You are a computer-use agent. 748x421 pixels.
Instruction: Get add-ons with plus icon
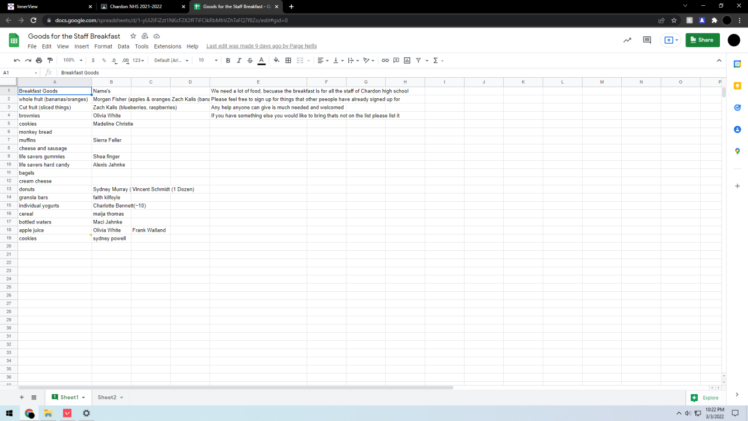[737, 186]
